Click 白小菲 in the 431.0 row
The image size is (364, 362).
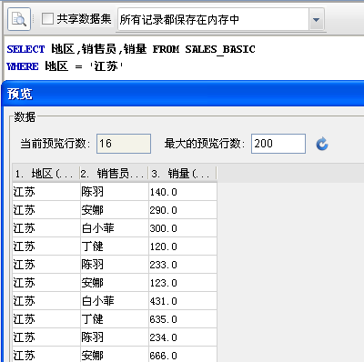[x=115, y=301]
